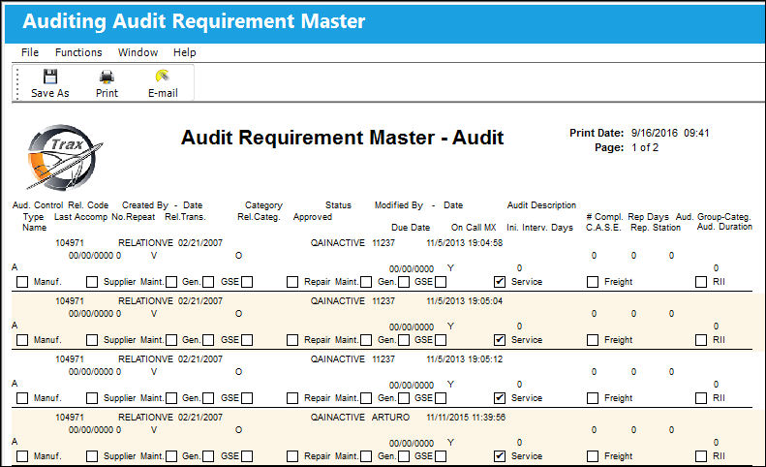Click the Aud. Group-Categ. column header
Image resolution: width=766 pixels, height=467 pixels.
pos(714,217)
